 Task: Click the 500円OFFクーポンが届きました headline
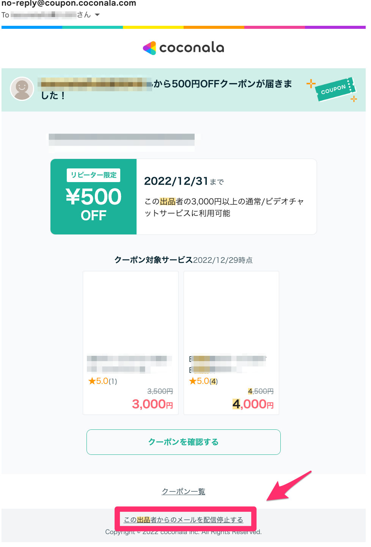coord(166,89)
